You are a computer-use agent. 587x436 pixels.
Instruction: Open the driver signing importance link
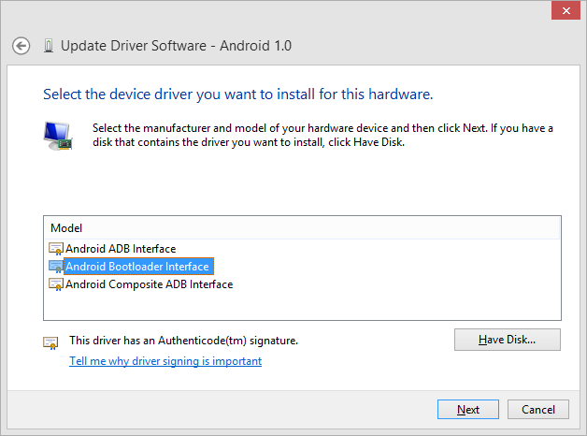coord(165,361)
